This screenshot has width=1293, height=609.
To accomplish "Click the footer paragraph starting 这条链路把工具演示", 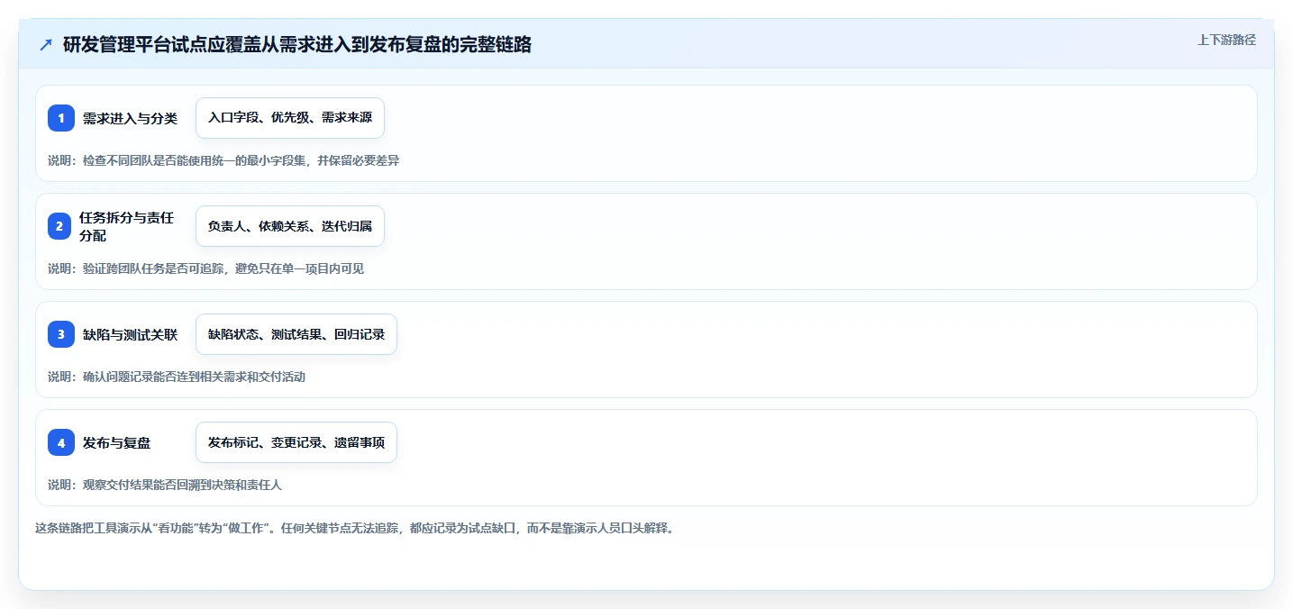I will pyautogui.click(x=354, y=528).
